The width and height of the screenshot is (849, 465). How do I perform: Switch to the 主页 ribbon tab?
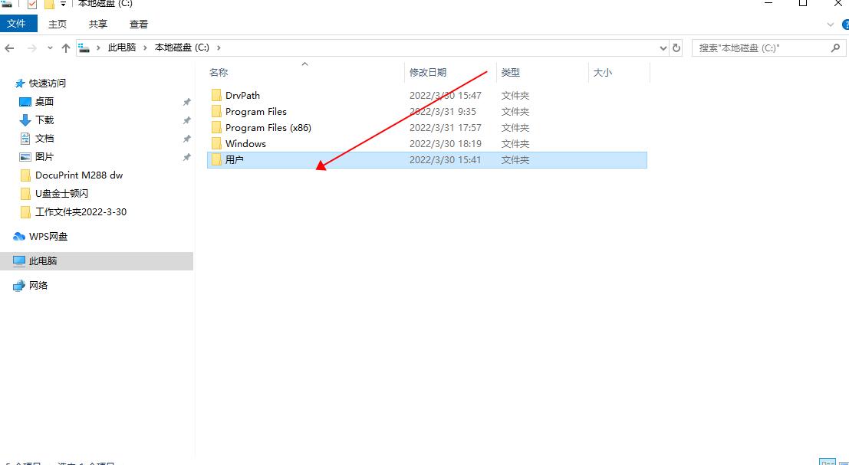(x=58, y=25)
